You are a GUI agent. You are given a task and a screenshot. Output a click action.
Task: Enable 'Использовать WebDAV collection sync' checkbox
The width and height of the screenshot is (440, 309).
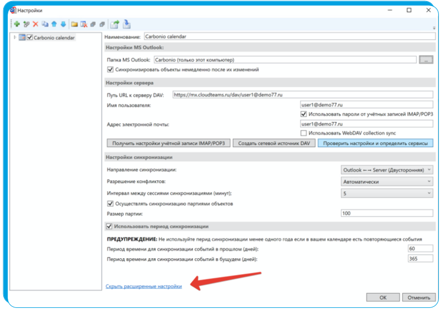(303, 133)
